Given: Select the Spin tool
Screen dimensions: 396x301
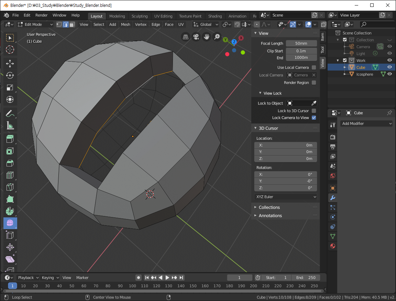Looking at the screenshot, I should pos(10,211).
